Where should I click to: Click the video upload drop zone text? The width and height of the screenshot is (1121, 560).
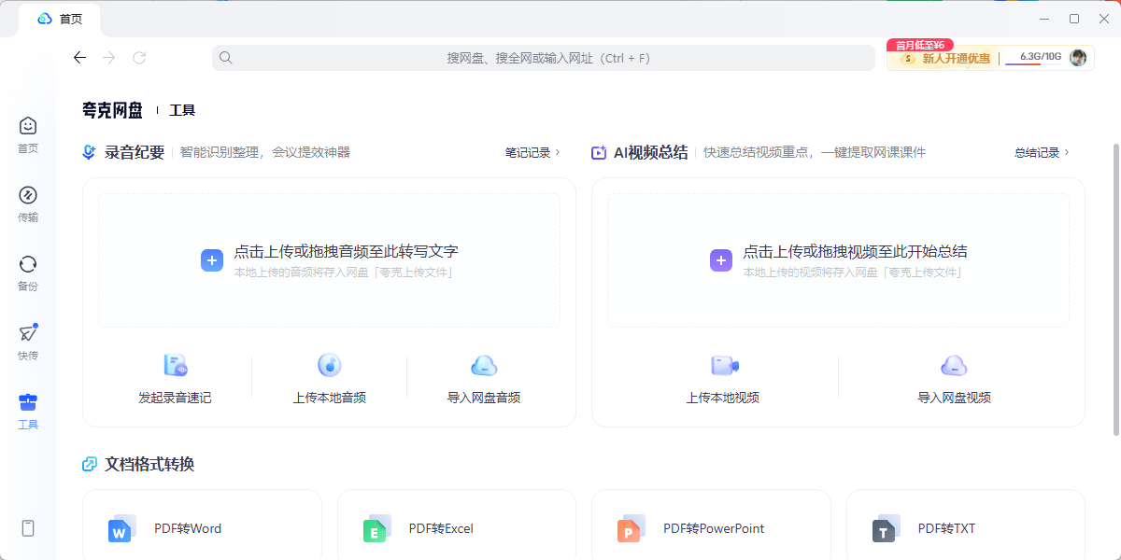tap(855, 251)
